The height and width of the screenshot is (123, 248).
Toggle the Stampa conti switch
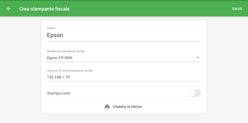coord(195,93)
